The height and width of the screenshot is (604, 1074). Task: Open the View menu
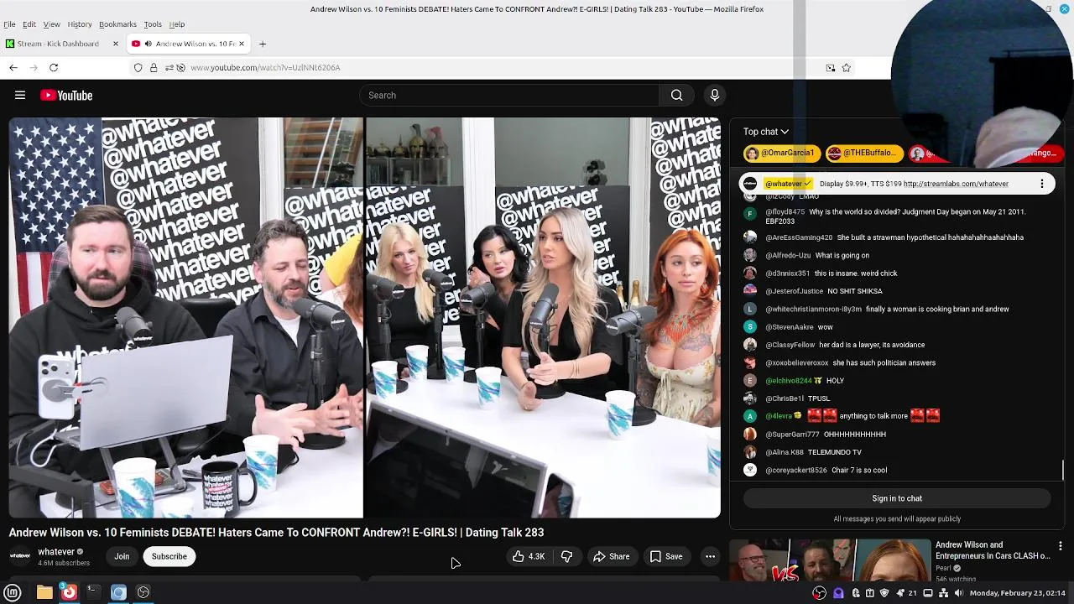tap(51, 24)
